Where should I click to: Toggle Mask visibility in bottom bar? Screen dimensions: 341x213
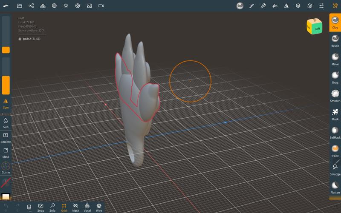[75, 207]
